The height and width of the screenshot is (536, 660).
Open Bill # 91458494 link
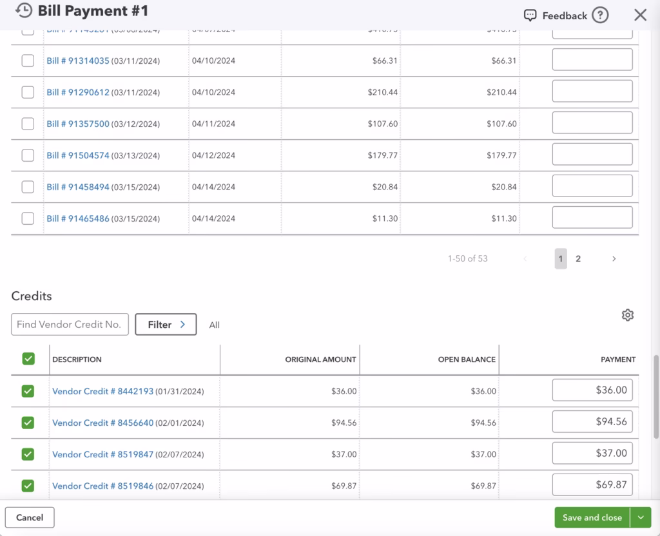[78, 187]
